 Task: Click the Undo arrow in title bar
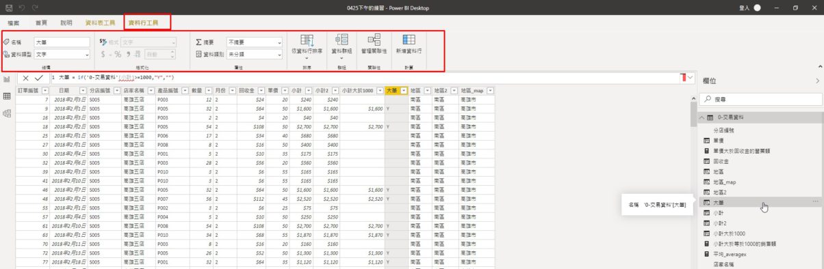pos(22,8)
